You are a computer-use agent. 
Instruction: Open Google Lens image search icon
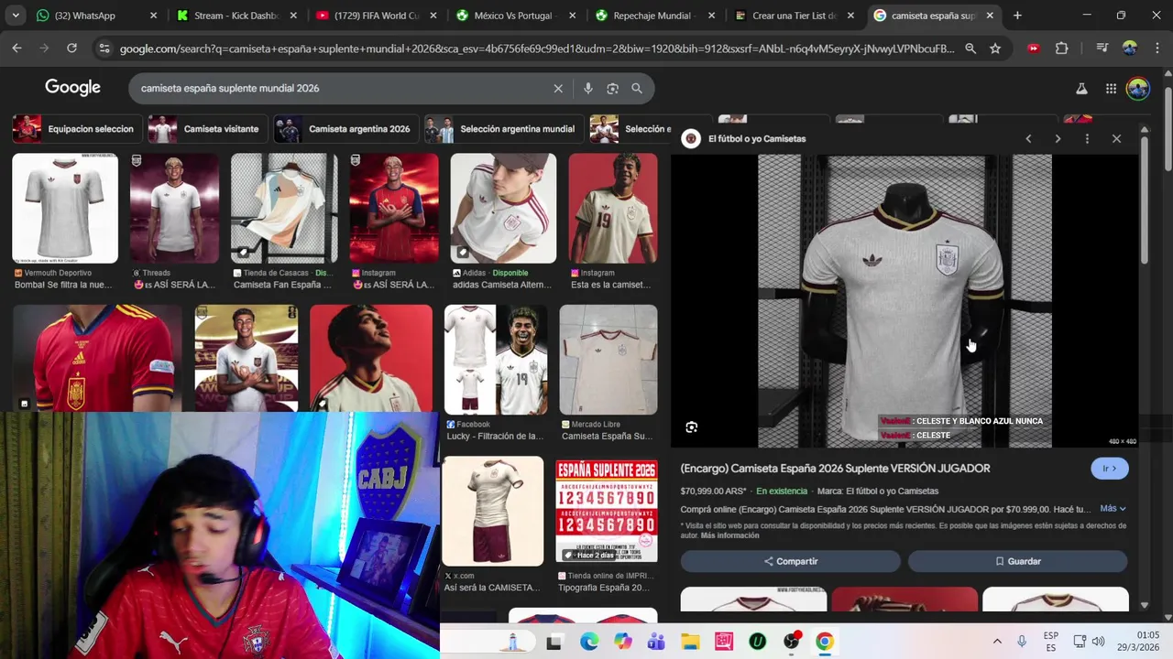pos(612,89)
